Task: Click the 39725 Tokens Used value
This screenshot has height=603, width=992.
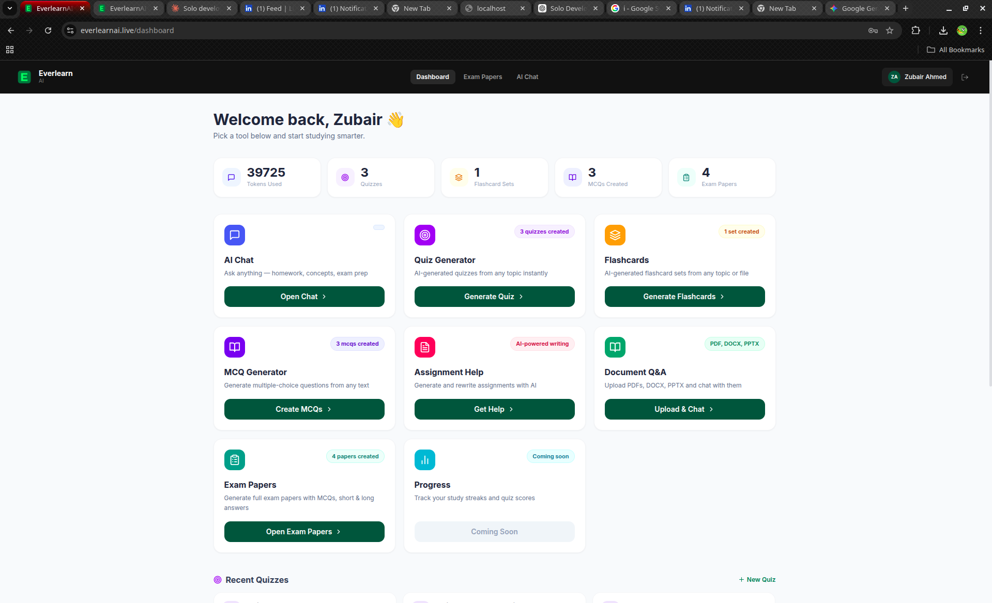Action: [266, 173]
